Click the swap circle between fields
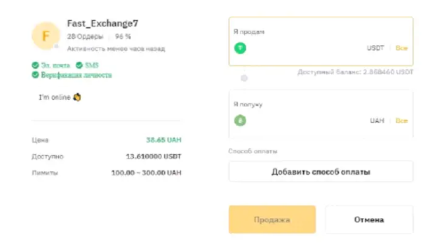Image resolution: width=437 pixels, height=245 pixels. pos(244,78)
